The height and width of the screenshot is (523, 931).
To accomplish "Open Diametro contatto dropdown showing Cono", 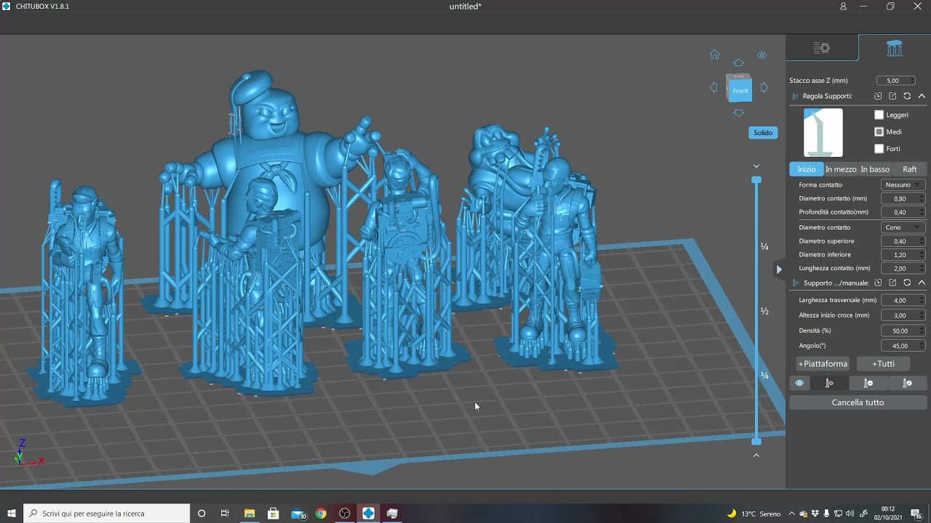I will click(903, 227).
